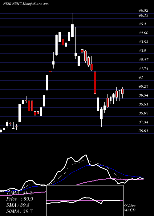Select the 41 price axis label
This screenshot has width=154, height=216.
point(140,77)
